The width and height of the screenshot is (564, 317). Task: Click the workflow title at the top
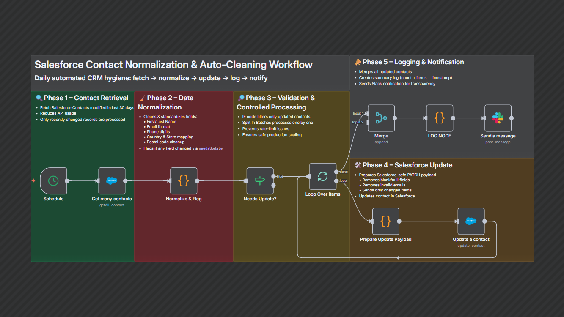[173, 64]
